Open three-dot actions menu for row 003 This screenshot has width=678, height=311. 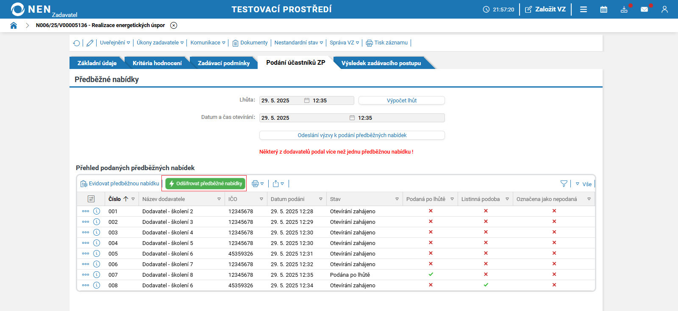coord(86,232)
